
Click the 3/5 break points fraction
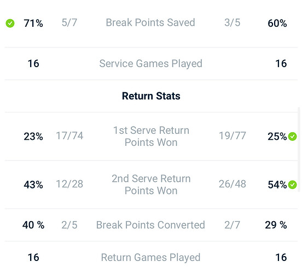click(233, 22)
